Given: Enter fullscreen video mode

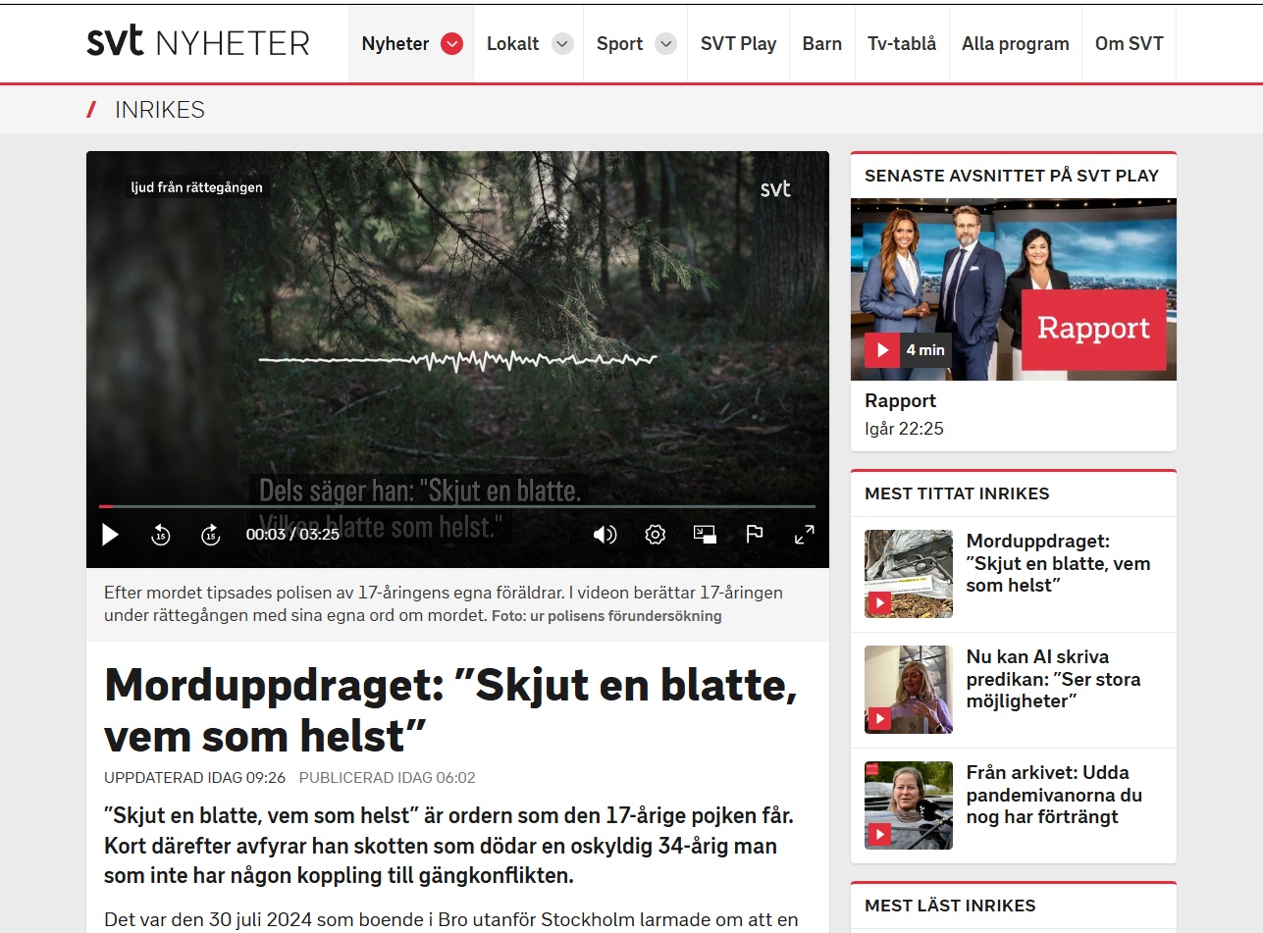Looking at the screenshot, I should point(804,535).
